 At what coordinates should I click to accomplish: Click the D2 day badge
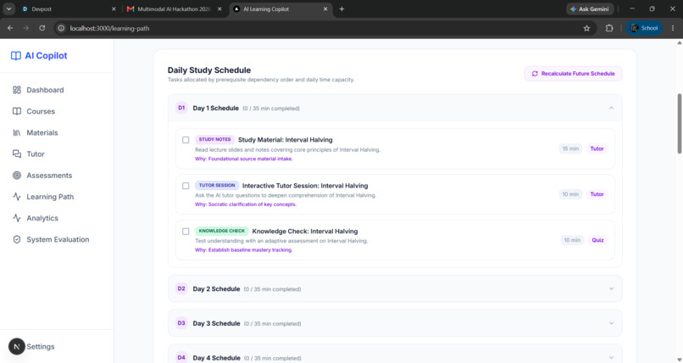point(181,288)
